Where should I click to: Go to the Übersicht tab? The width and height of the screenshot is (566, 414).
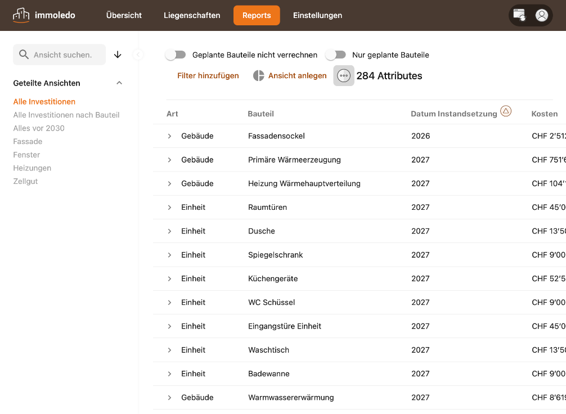(124, 16)
